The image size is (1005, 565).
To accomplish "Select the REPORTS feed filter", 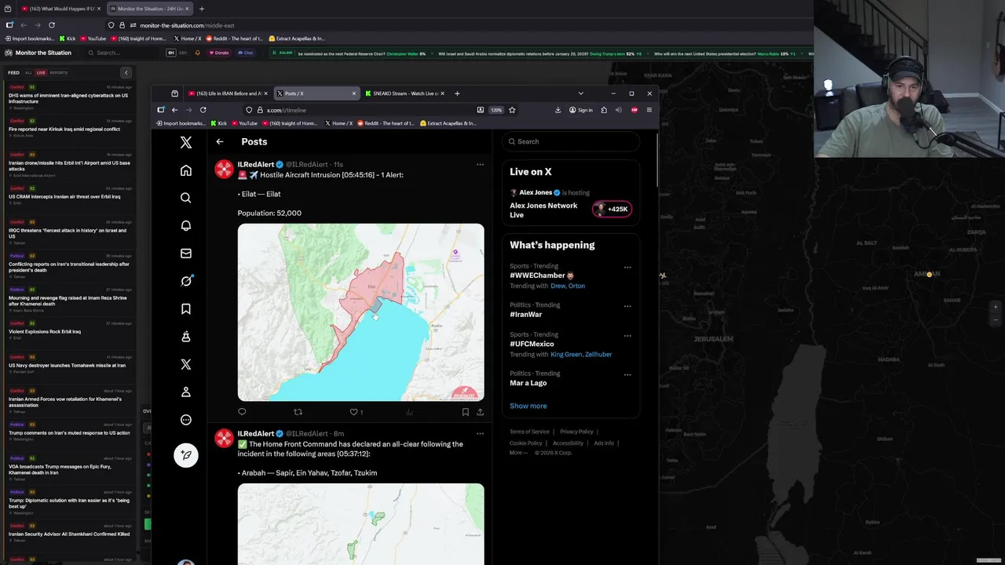I will click(x=59, y=73).
